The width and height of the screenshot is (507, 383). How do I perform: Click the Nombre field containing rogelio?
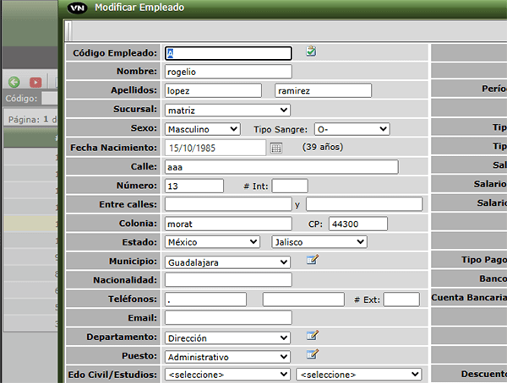(x=228, y=72)
